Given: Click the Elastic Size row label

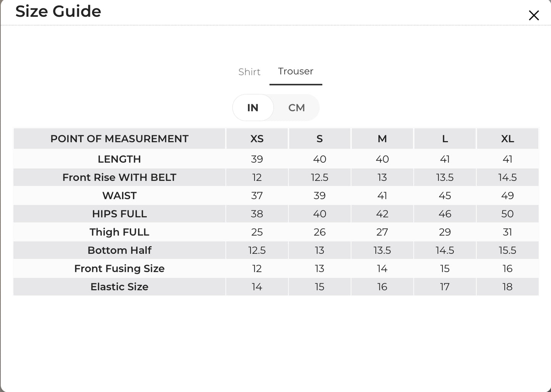Looking at the screenshot, I should (x=119, y=287).
